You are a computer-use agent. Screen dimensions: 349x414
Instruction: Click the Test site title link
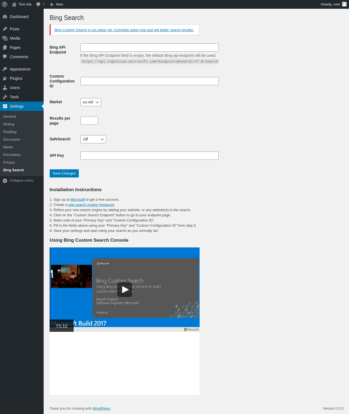coord(25,4)
